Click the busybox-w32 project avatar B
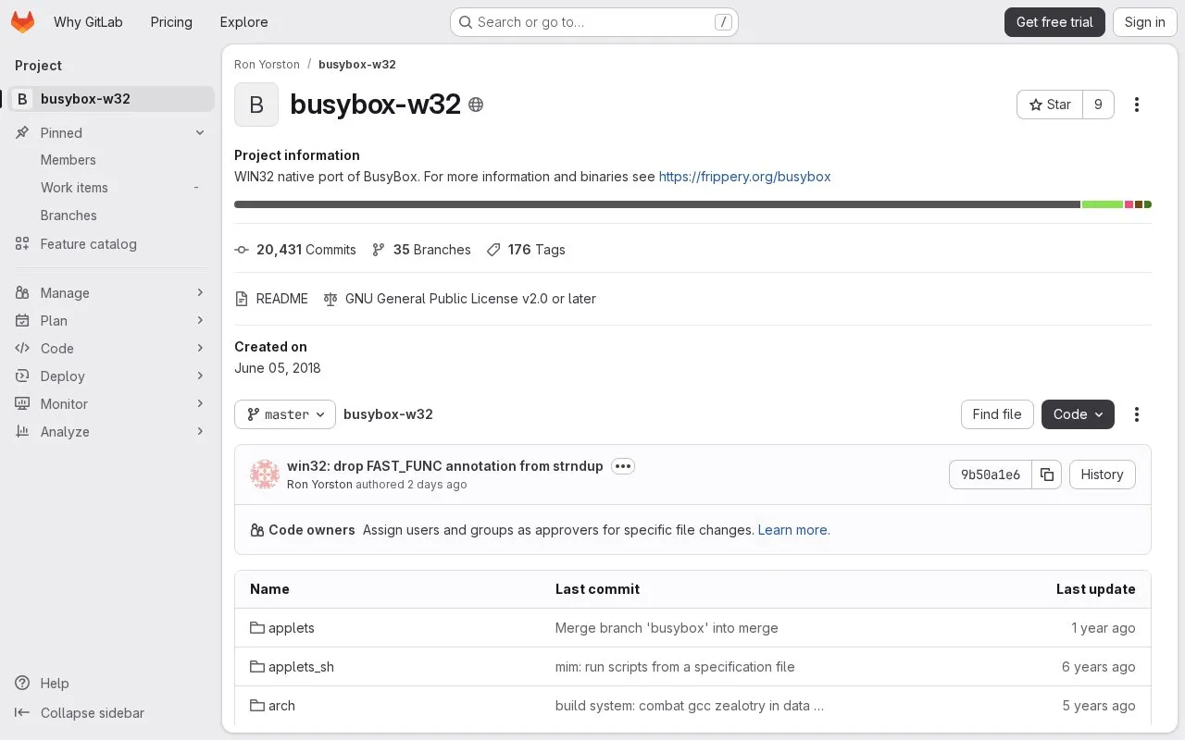Image resolution: width=1185 pixels, height=740 pixels. [x=256, y=105]
